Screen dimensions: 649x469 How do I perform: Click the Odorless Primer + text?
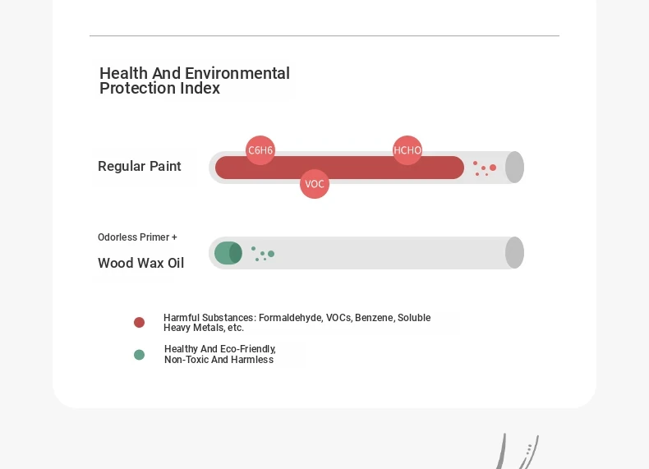click(137, 237)
